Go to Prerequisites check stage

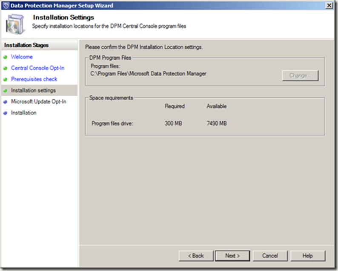click(x=34, y=79)
